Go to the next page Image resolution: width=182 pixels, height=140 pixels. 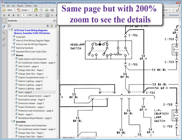coord(13,15)
